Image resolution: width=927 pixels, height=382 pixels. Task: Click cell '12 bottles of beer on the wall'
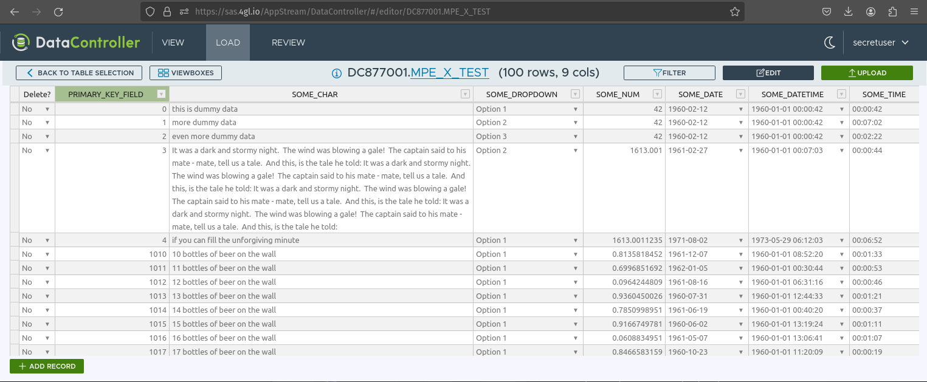click(322, 282)
